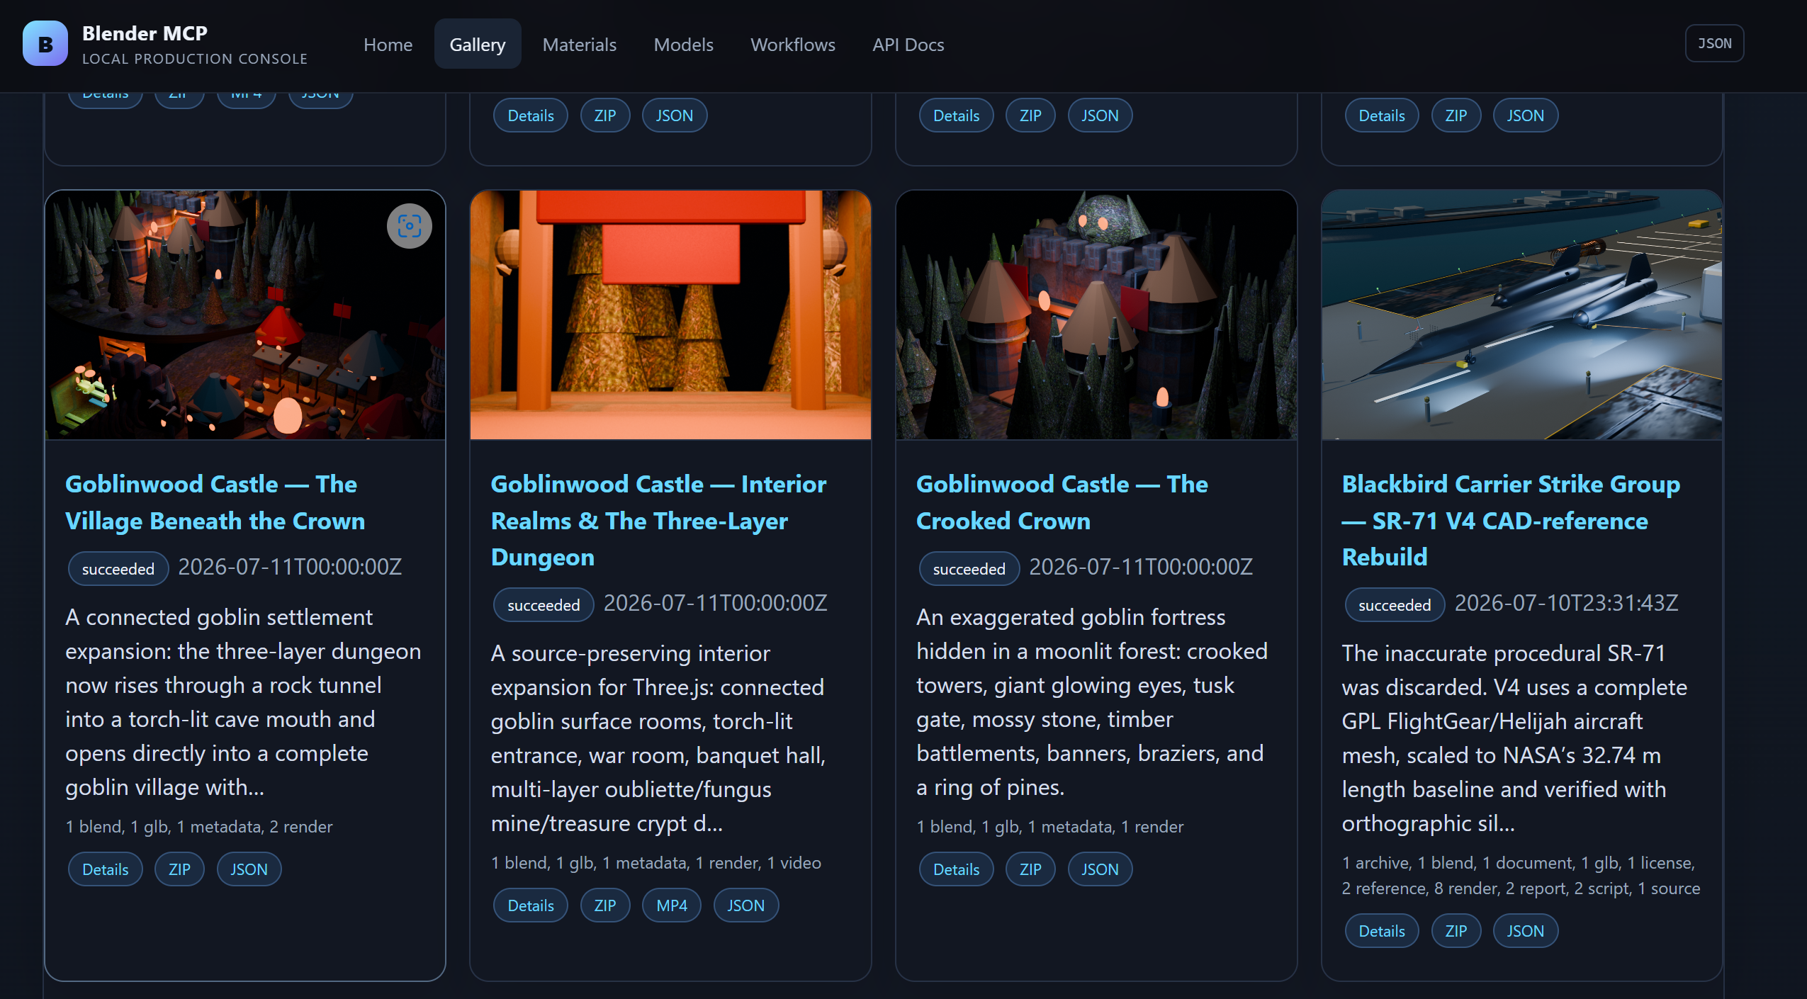Click the Blender MCP logo icon
Viewport: 1807px width, 999px height.
(x=45, y=43)
